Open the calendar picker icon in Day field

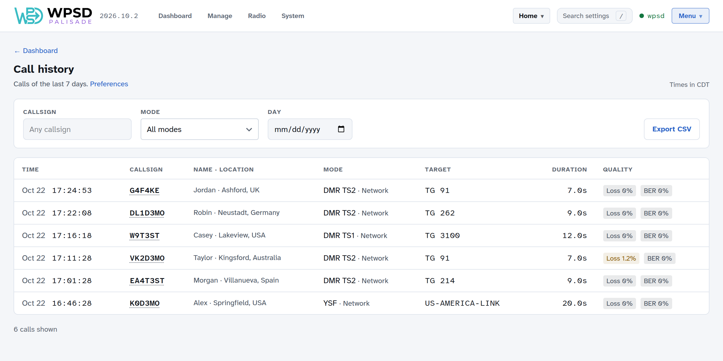pyautogui.click(x=341, y=129)
